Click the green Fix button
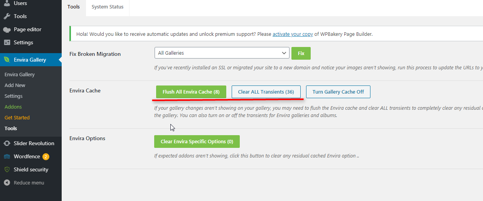This screenshot has height=201, width=483. [x=301, y=53]
